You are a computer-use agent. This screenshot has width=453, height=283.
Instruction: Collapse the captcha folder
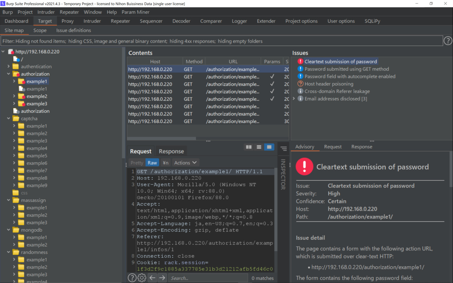point(9,118)
